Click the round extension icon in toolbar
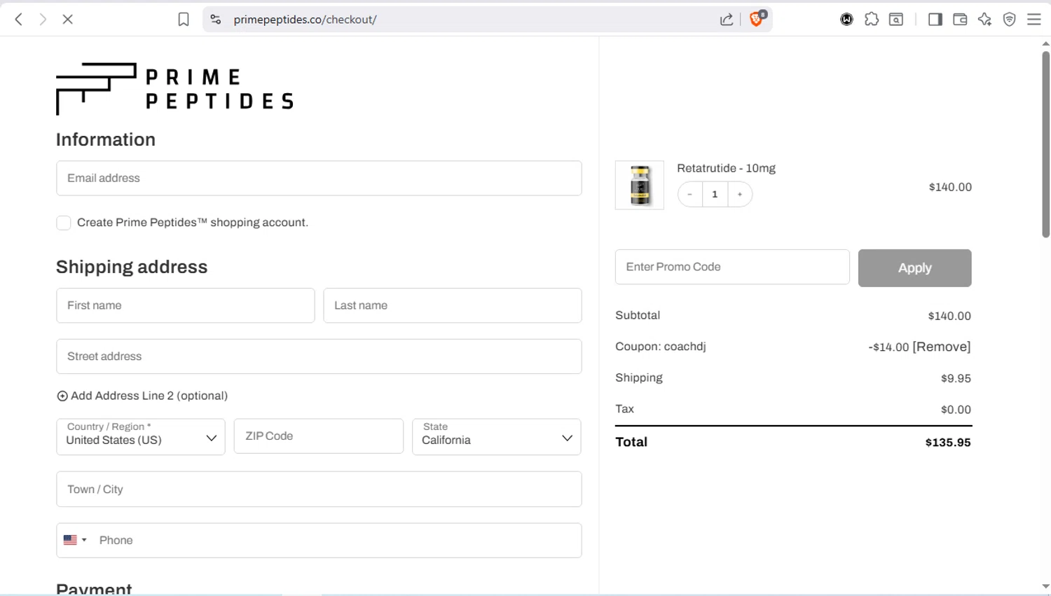 point(846,20)
